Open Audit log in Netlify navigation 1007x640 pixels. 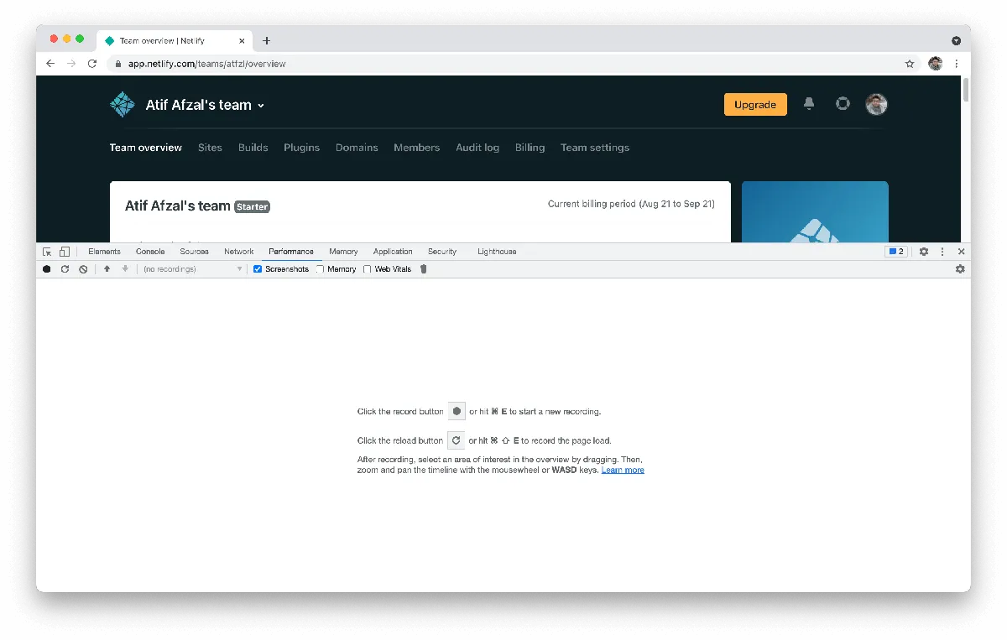point(477,148)
